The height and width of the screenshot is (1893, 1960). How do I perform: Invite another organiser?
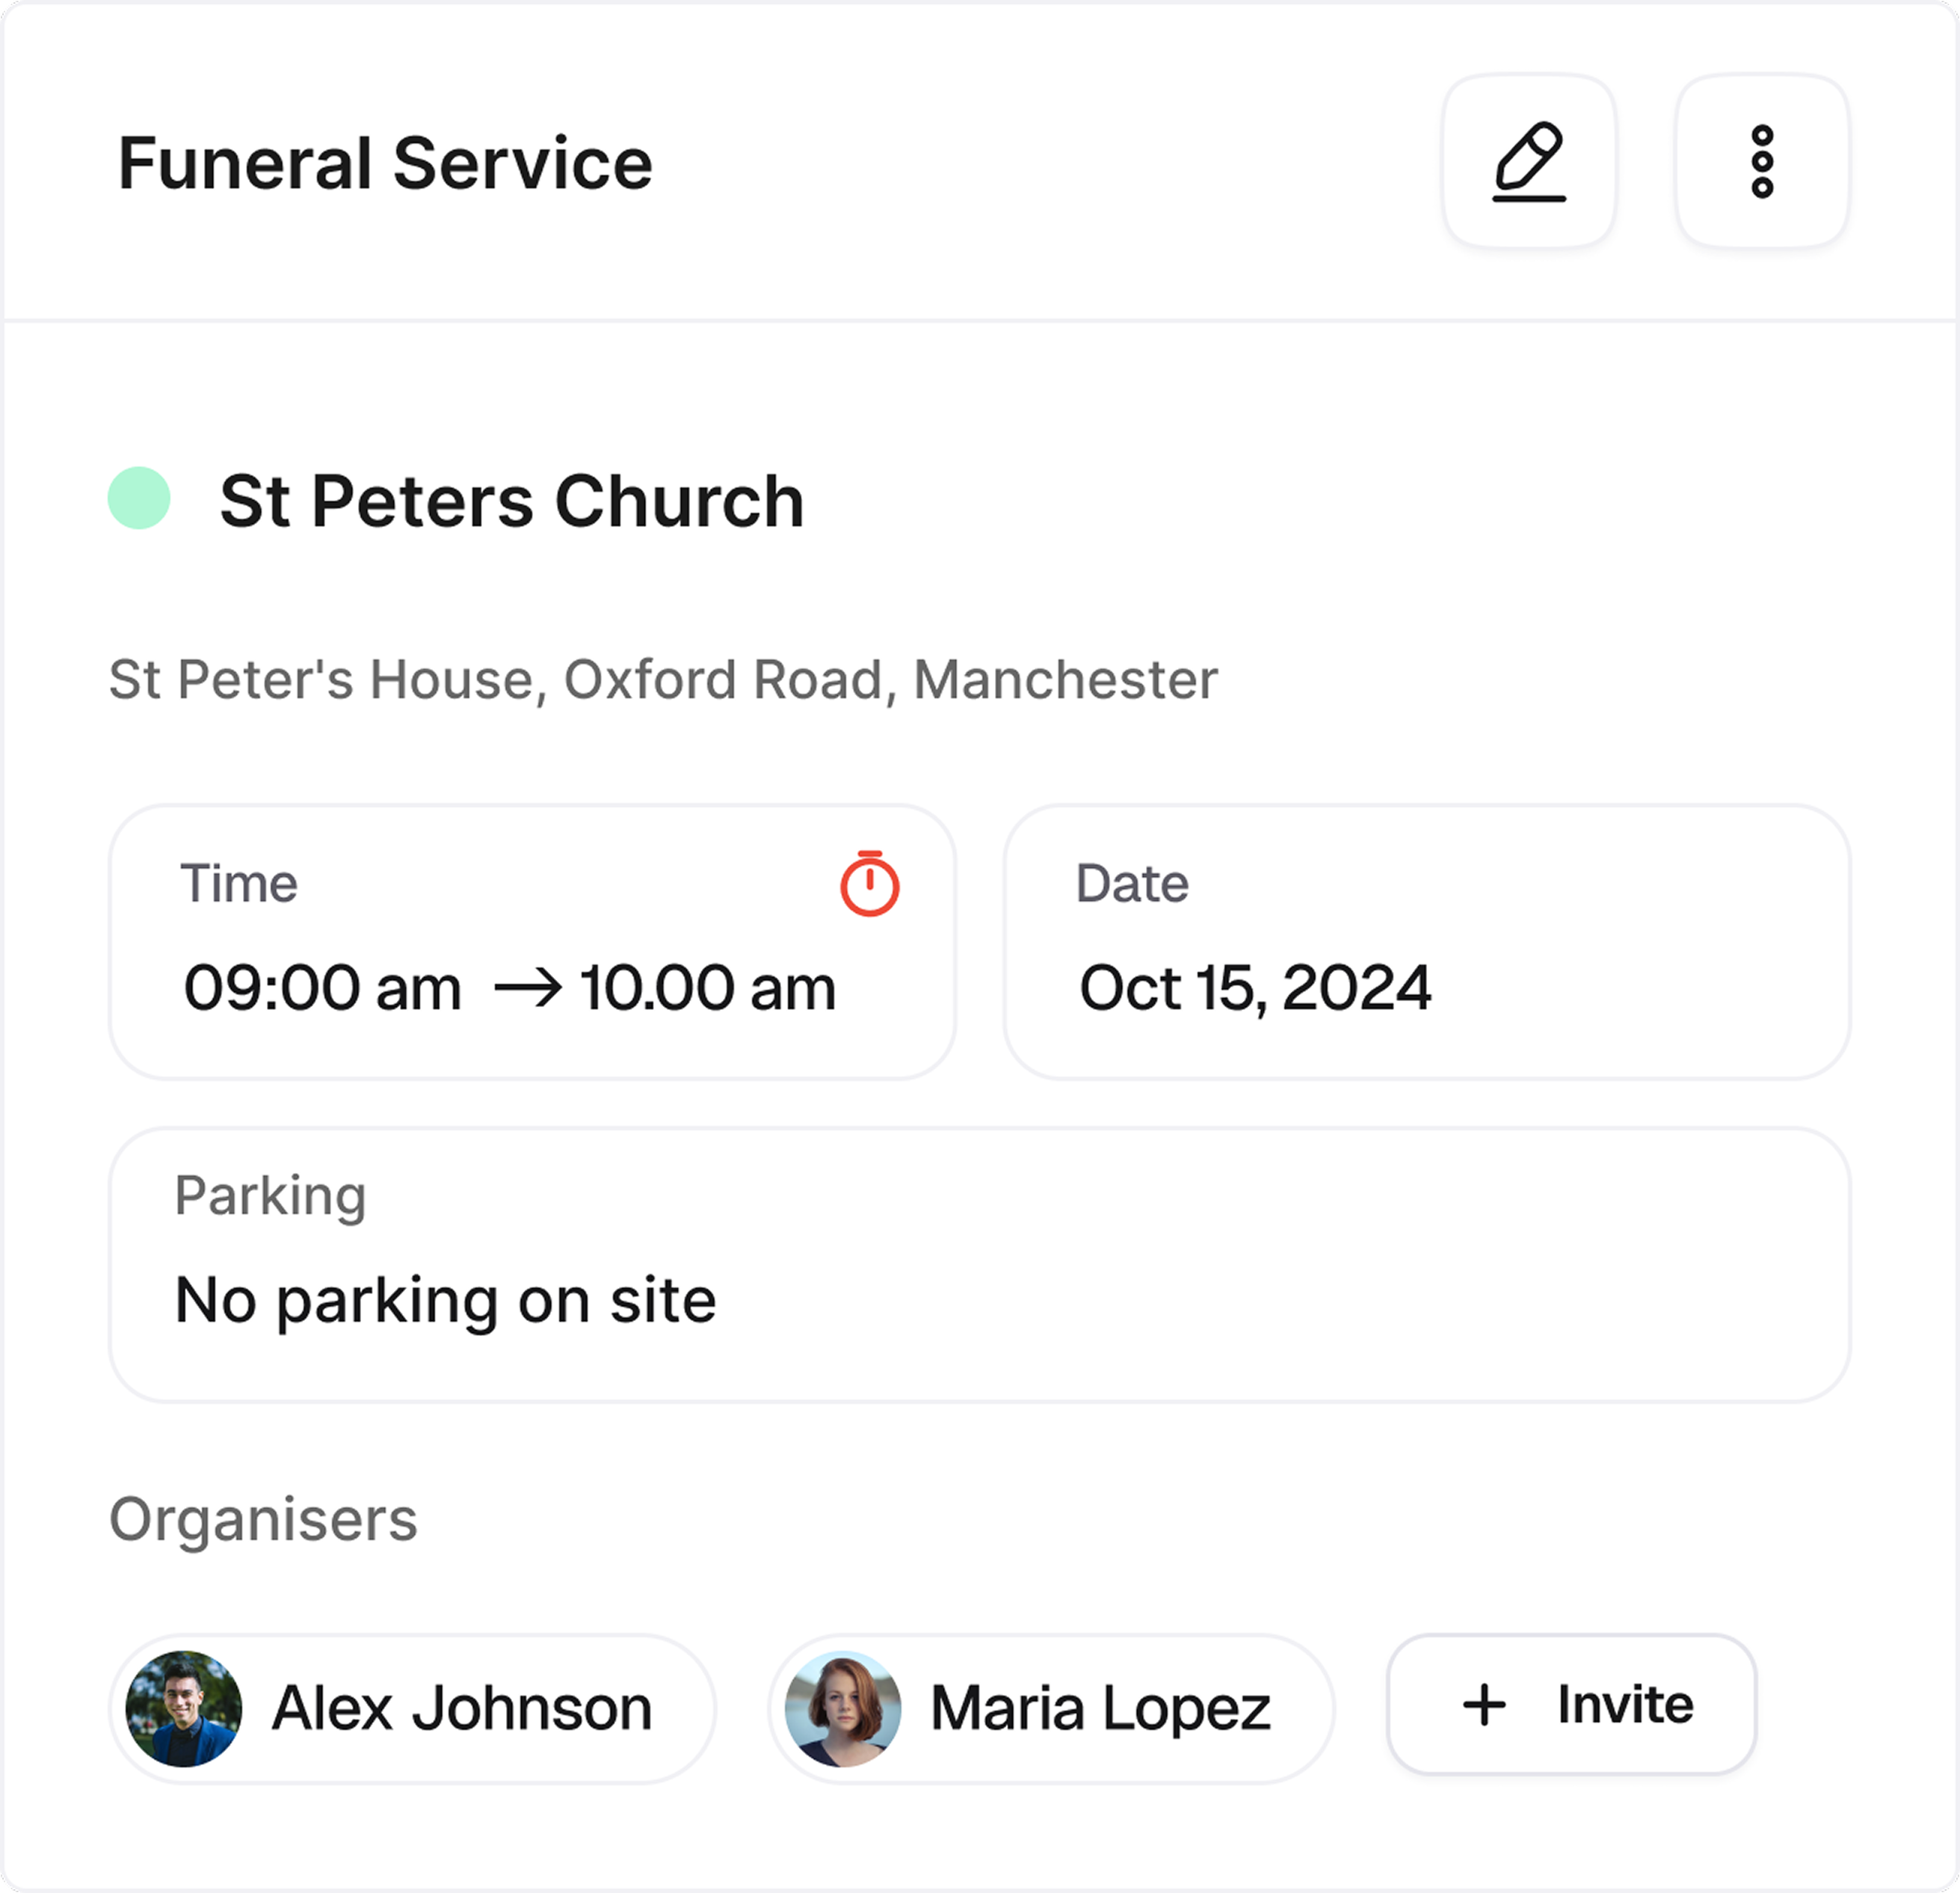(x=1571, y=1705)
